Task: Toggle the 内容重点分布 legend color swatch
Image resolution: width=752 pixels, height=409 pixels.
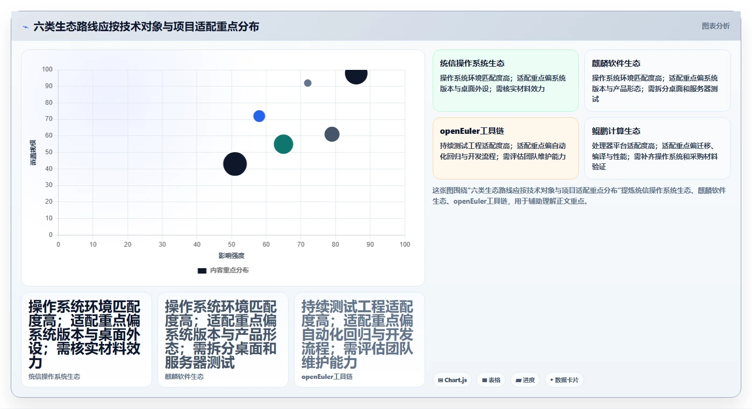Action: pyautogui.click(x=202, y=270)
